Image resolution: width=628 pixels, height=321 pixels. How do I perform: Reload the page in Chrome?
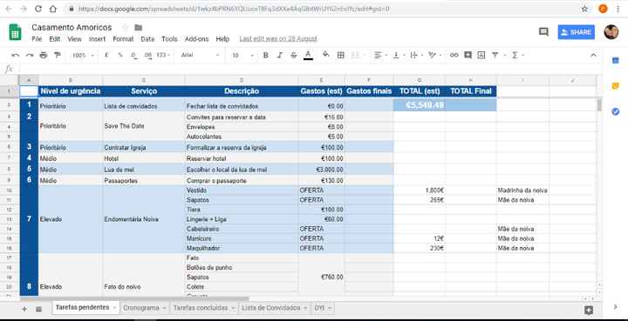(x=38, y=9)
